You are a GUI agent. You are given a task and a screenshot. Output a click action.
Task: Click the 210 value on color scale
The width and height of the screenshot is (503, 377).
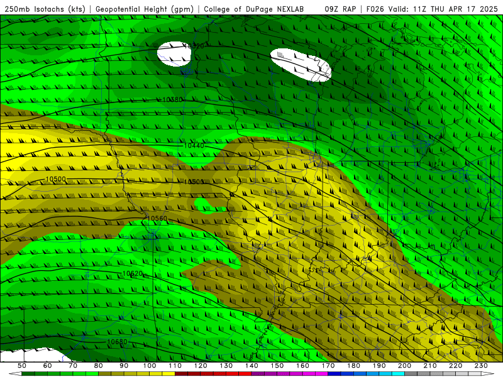click(430, 366)
